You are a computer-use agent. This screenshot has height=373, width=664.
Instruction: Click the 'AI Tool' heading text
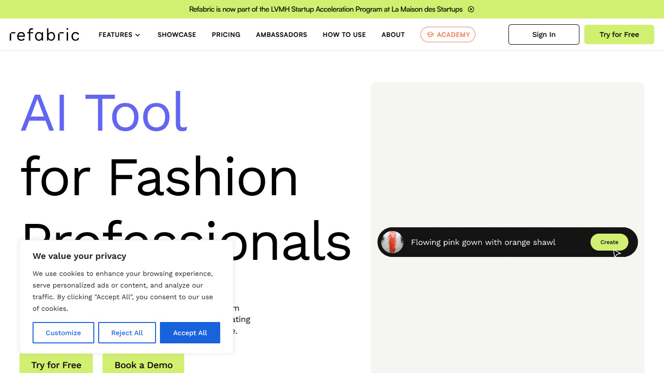click(104, 112)
